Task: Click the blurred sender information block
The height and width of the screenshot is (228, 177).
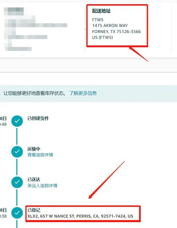Action: coord(36,29)
